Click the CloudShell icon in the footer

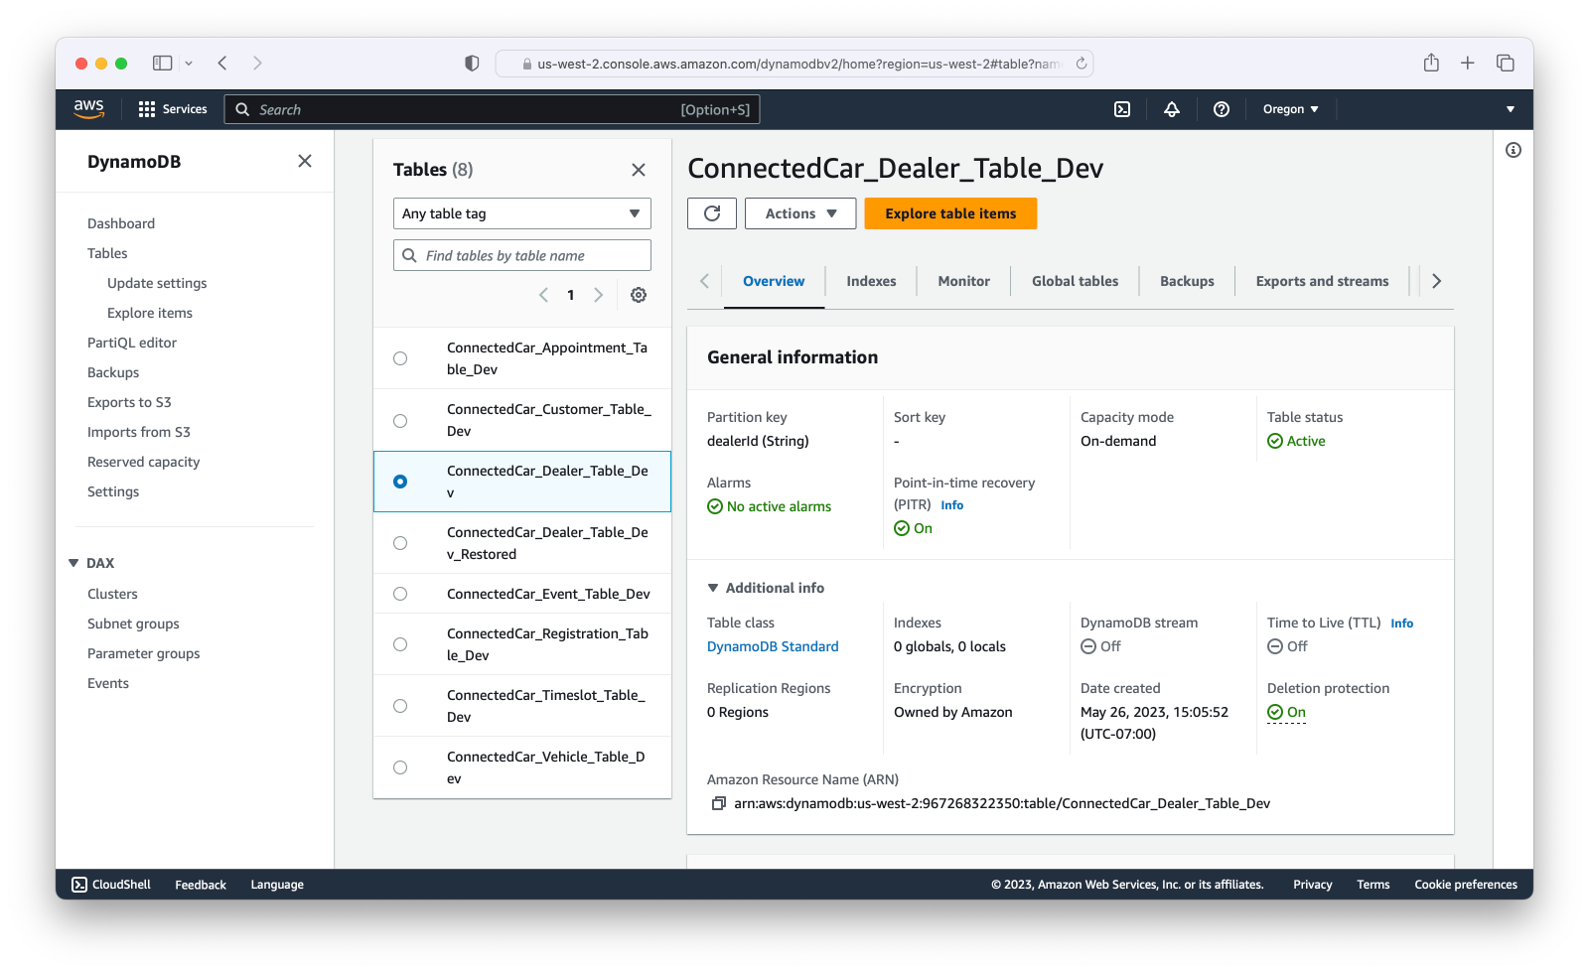[79, 885]
